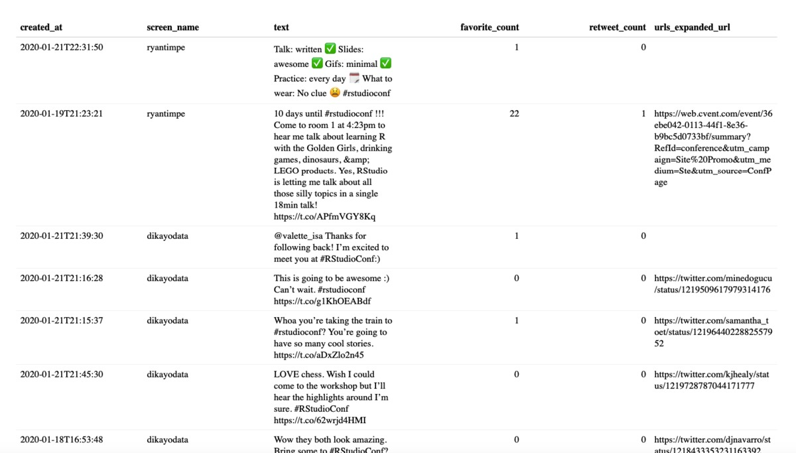Select the retweet_count column header
This screenshot has width=796, height=453.
[618, 27]
